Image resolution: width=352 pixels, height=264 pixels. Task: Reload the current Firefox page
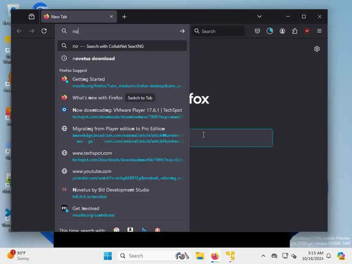click(44, 31)
